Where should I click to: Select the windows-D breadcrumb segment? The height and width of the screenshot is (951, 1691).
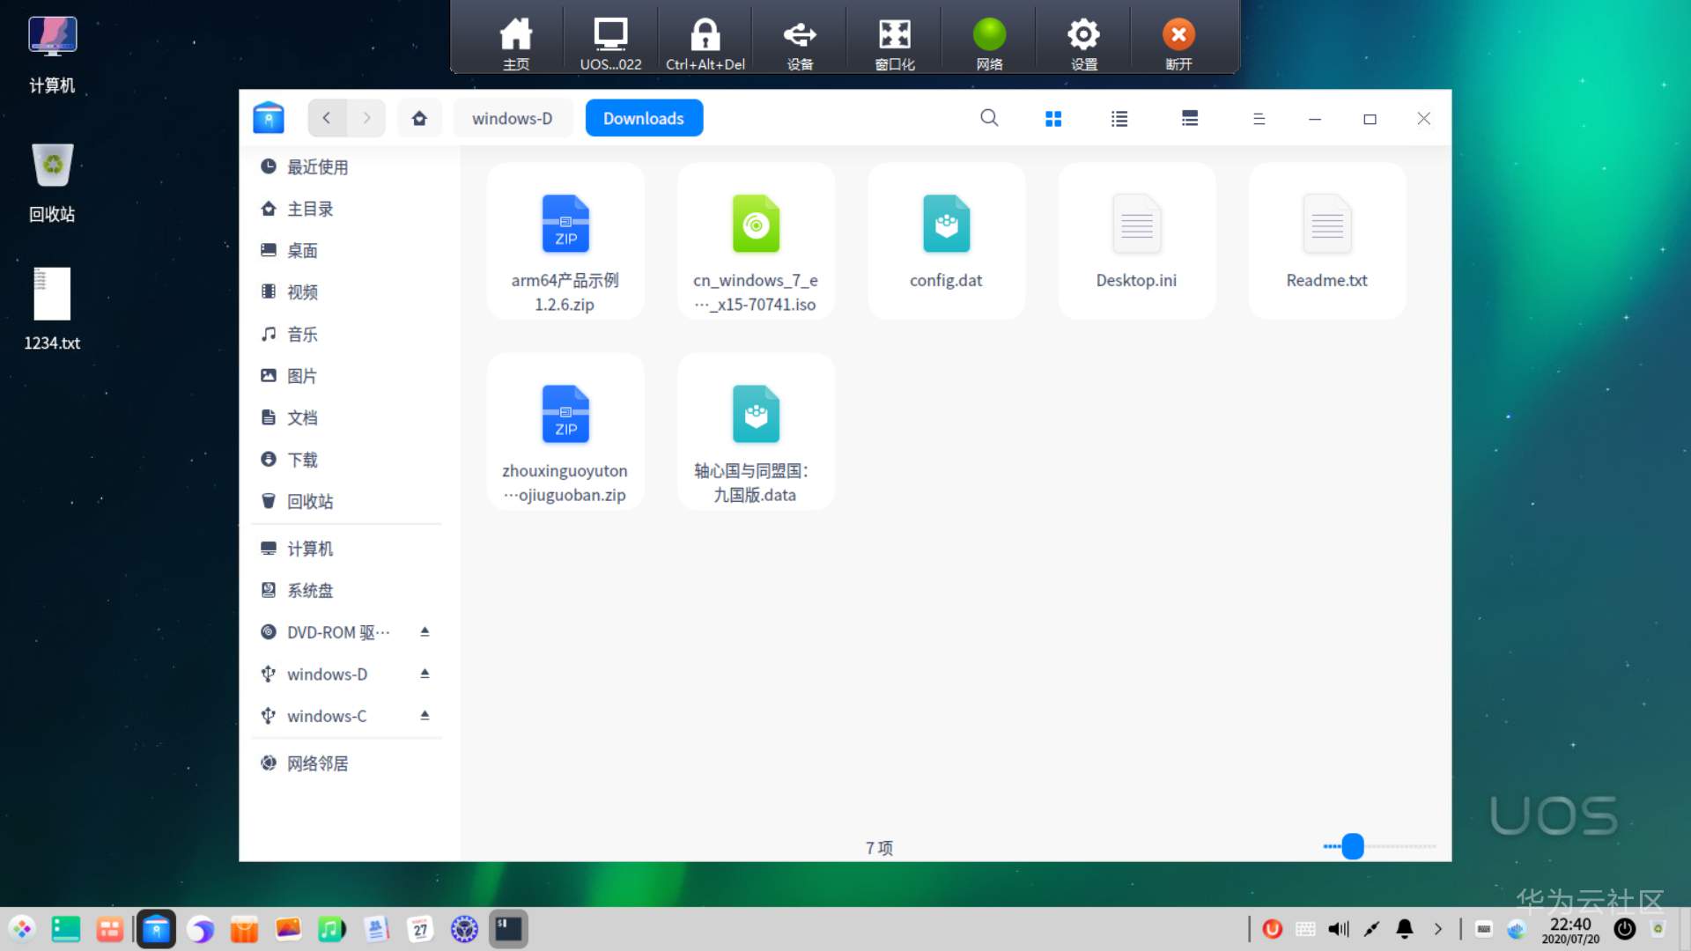click(512, 118)
